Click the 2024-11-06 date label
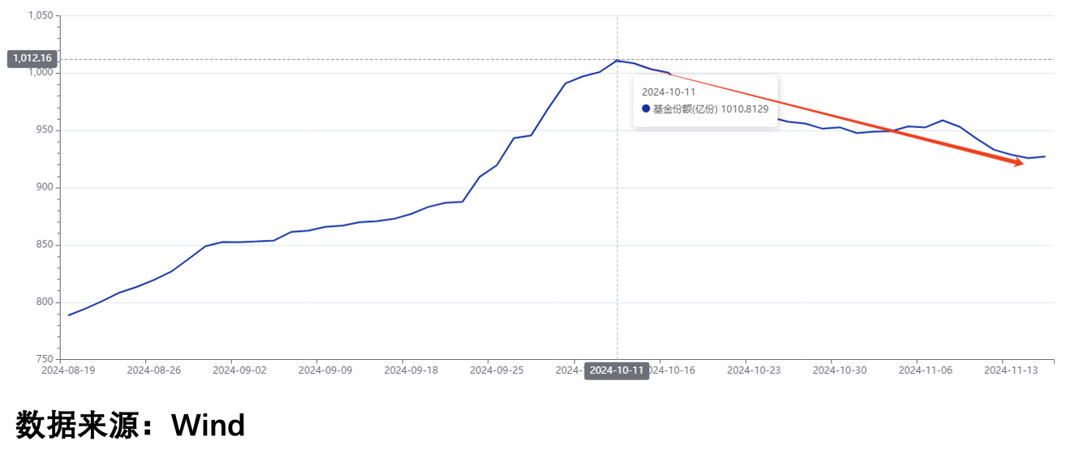The width and height of the screenshot is (1066, 462). click(x=926, y=370)
